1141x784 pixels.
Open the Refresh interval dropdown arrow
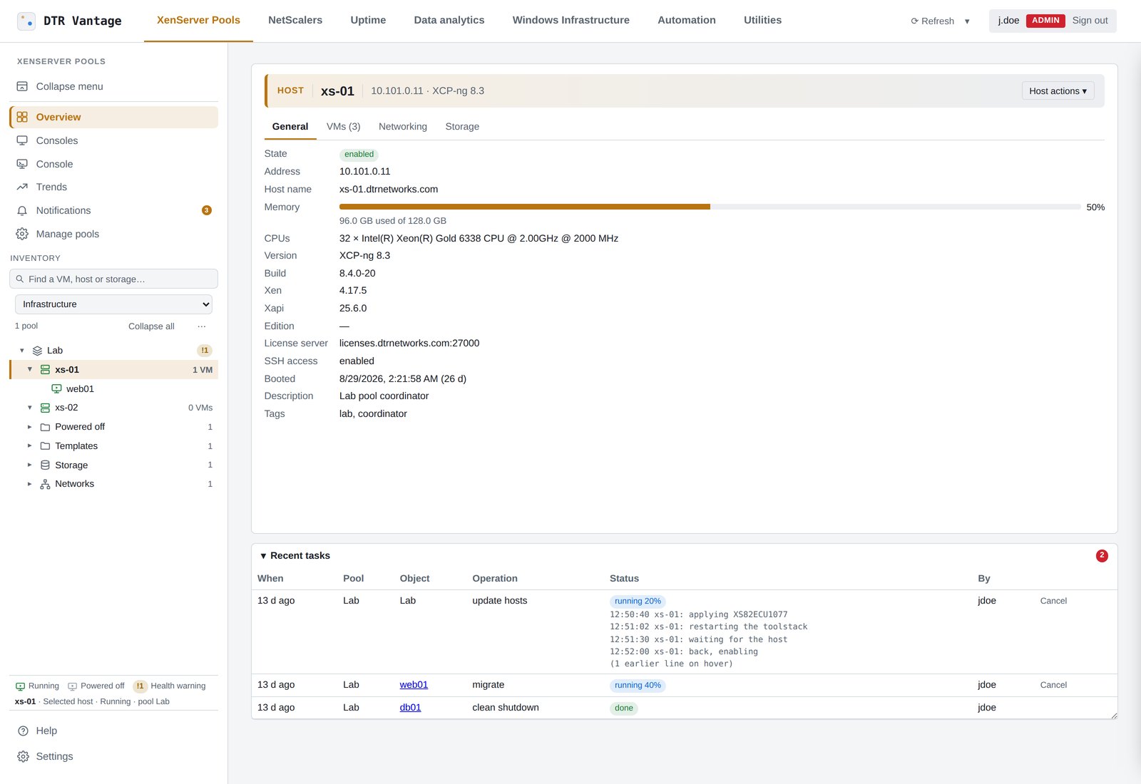(x=967, y=21)
